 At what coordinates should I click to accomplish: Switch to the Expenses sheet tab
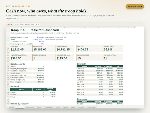(65, 107)
